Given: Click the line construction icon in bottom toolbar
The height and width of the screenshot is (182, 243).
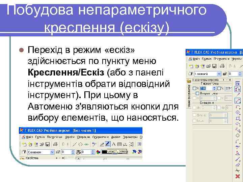Looking at the screenshot, I should coord(75,144).
